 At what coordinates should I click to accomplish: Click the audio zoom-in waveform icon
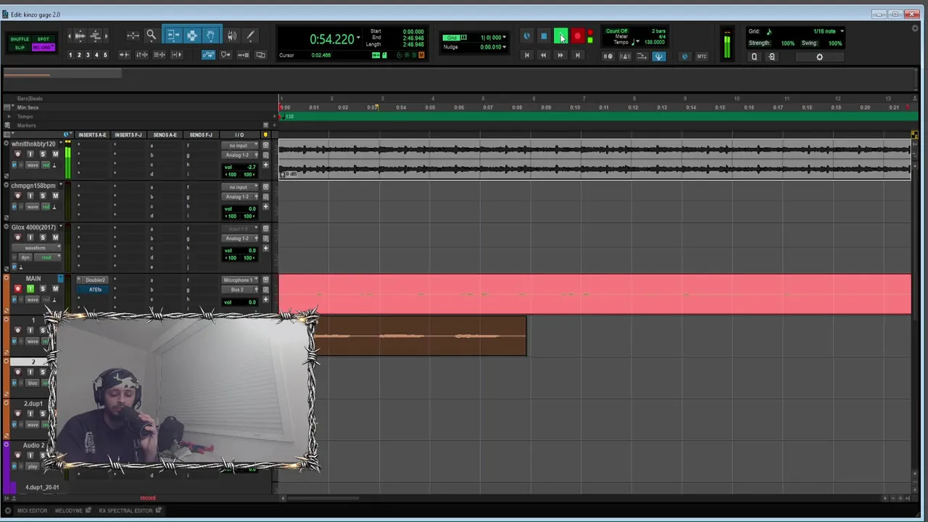click(80, 36)
